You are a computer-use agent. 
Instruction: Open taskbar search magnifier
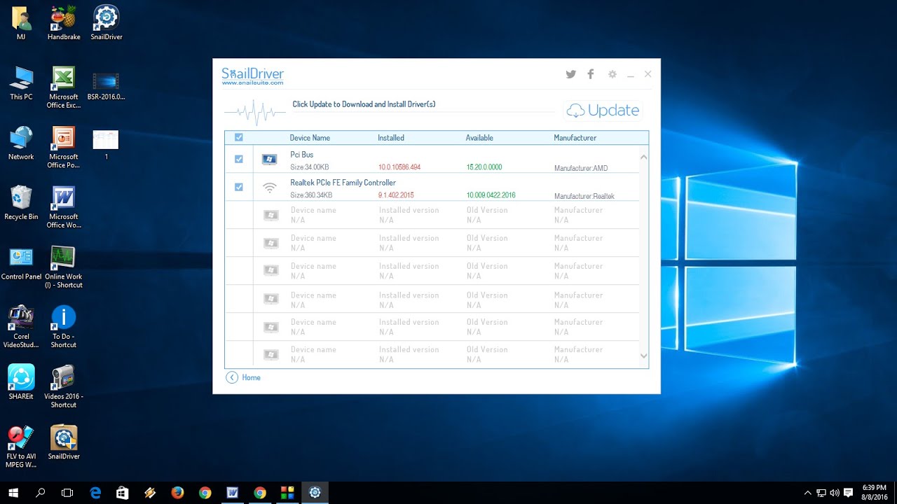click(40, 492)
